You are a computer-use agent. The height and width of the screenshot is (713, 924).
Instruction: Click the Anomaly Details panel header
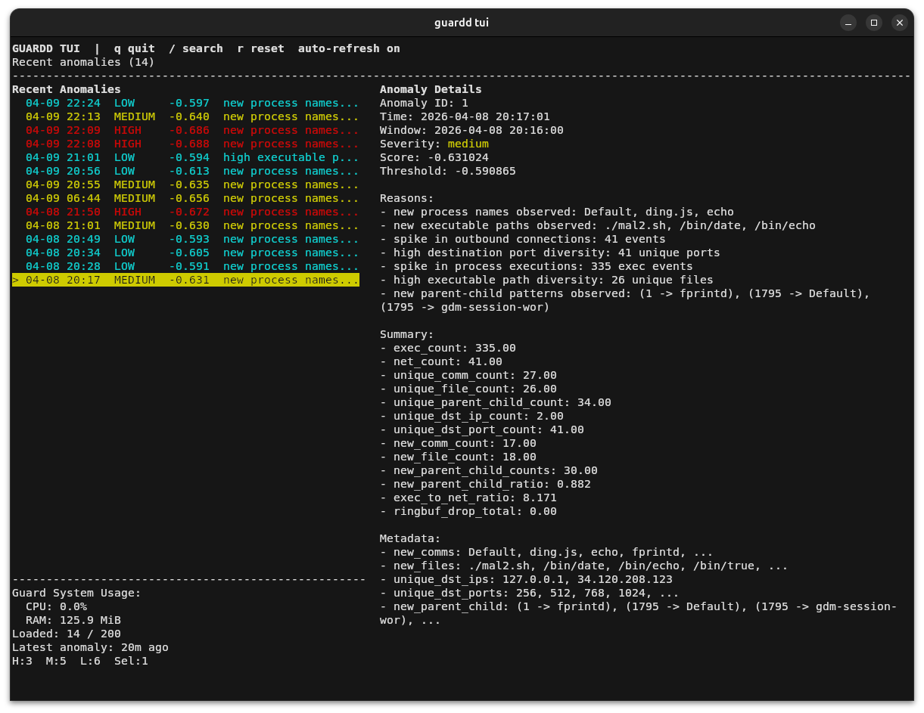coord(431,89)
